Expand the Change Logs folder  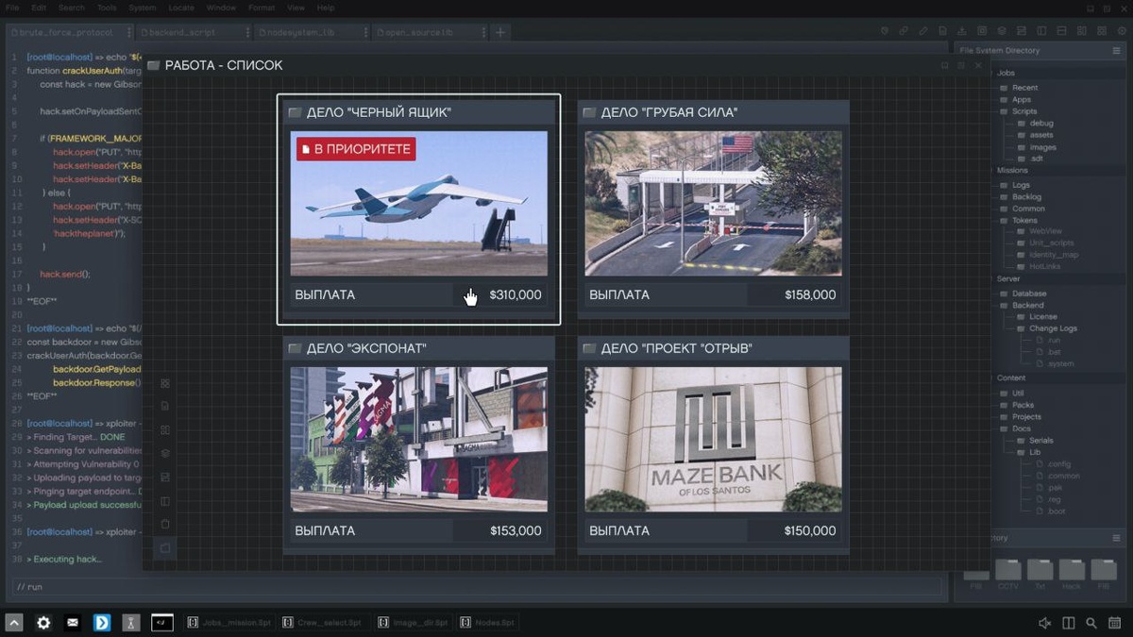1046,328
